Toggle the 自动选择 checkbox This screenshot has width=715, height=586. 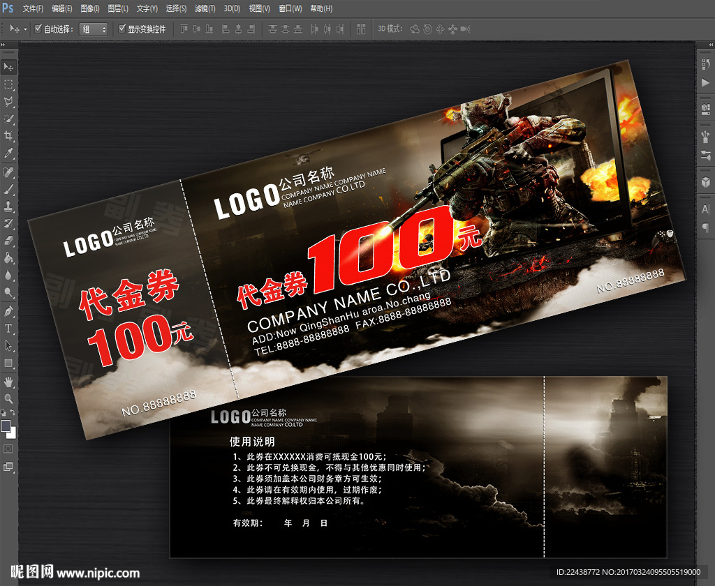click(x=38, y=29)
